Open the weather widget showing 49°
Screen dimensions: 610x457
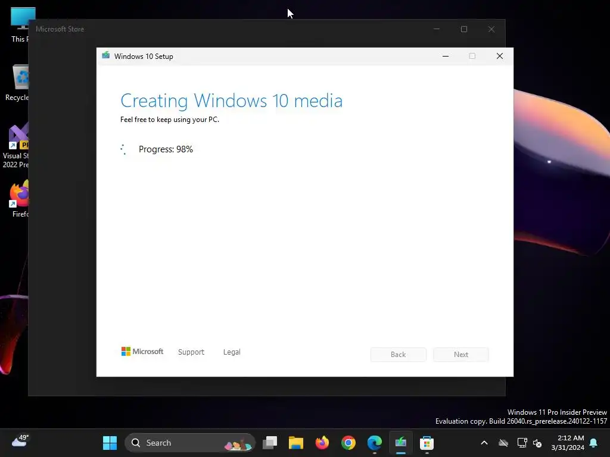pos(20,441)
